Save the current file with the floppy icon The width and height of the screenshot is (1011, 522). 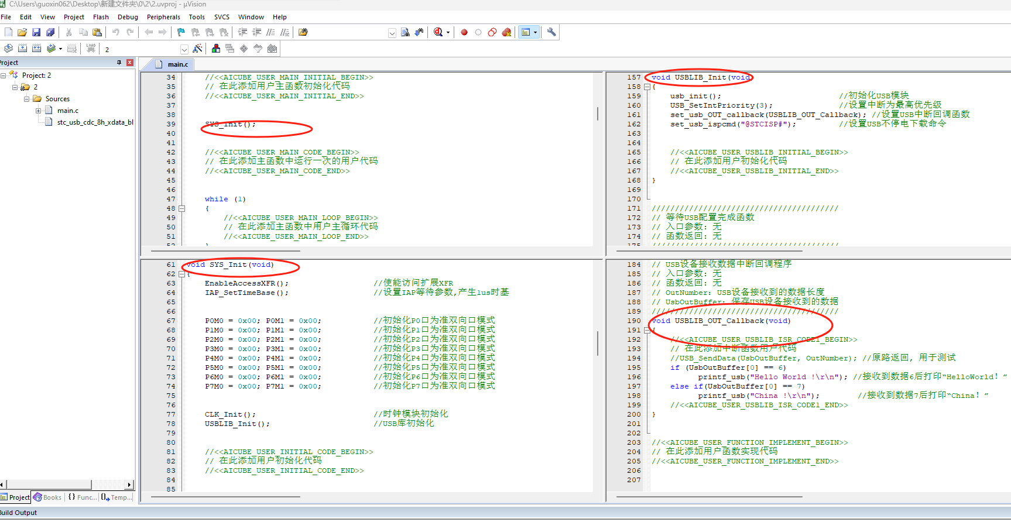(36, 32)
